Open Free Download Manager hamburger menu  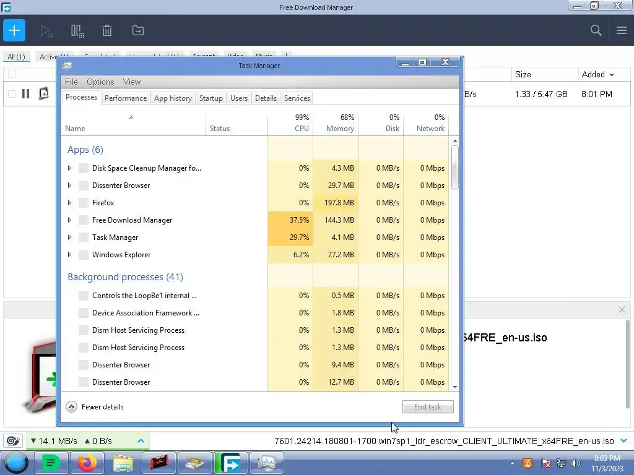(x=622, y=30)
